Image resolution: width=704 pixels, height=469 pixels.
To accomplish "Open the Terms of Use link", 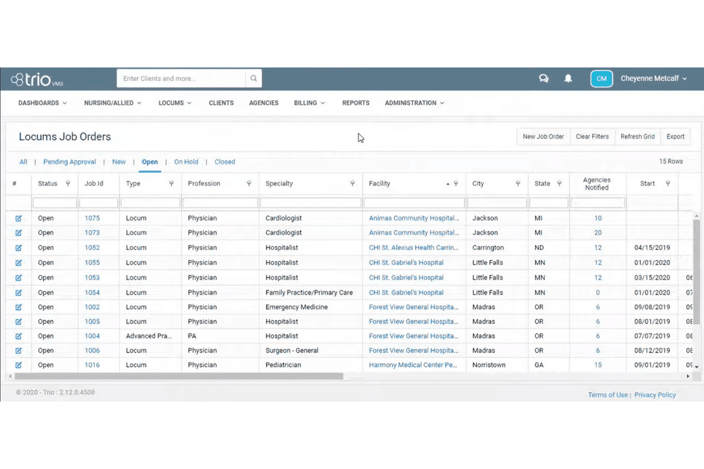I will point(608,395).
